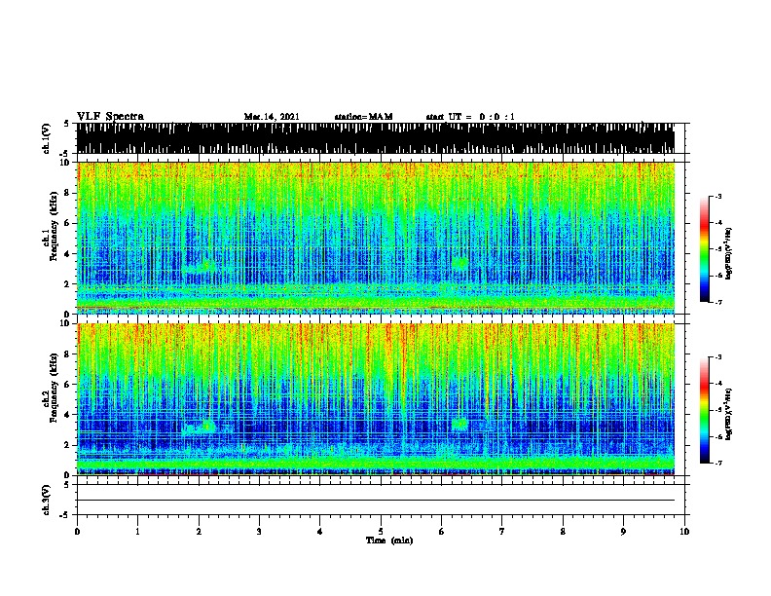Click the "2" kHz tick of ch.1 spectrogram
The image size is (771, 596).
(x=67, y=284)
